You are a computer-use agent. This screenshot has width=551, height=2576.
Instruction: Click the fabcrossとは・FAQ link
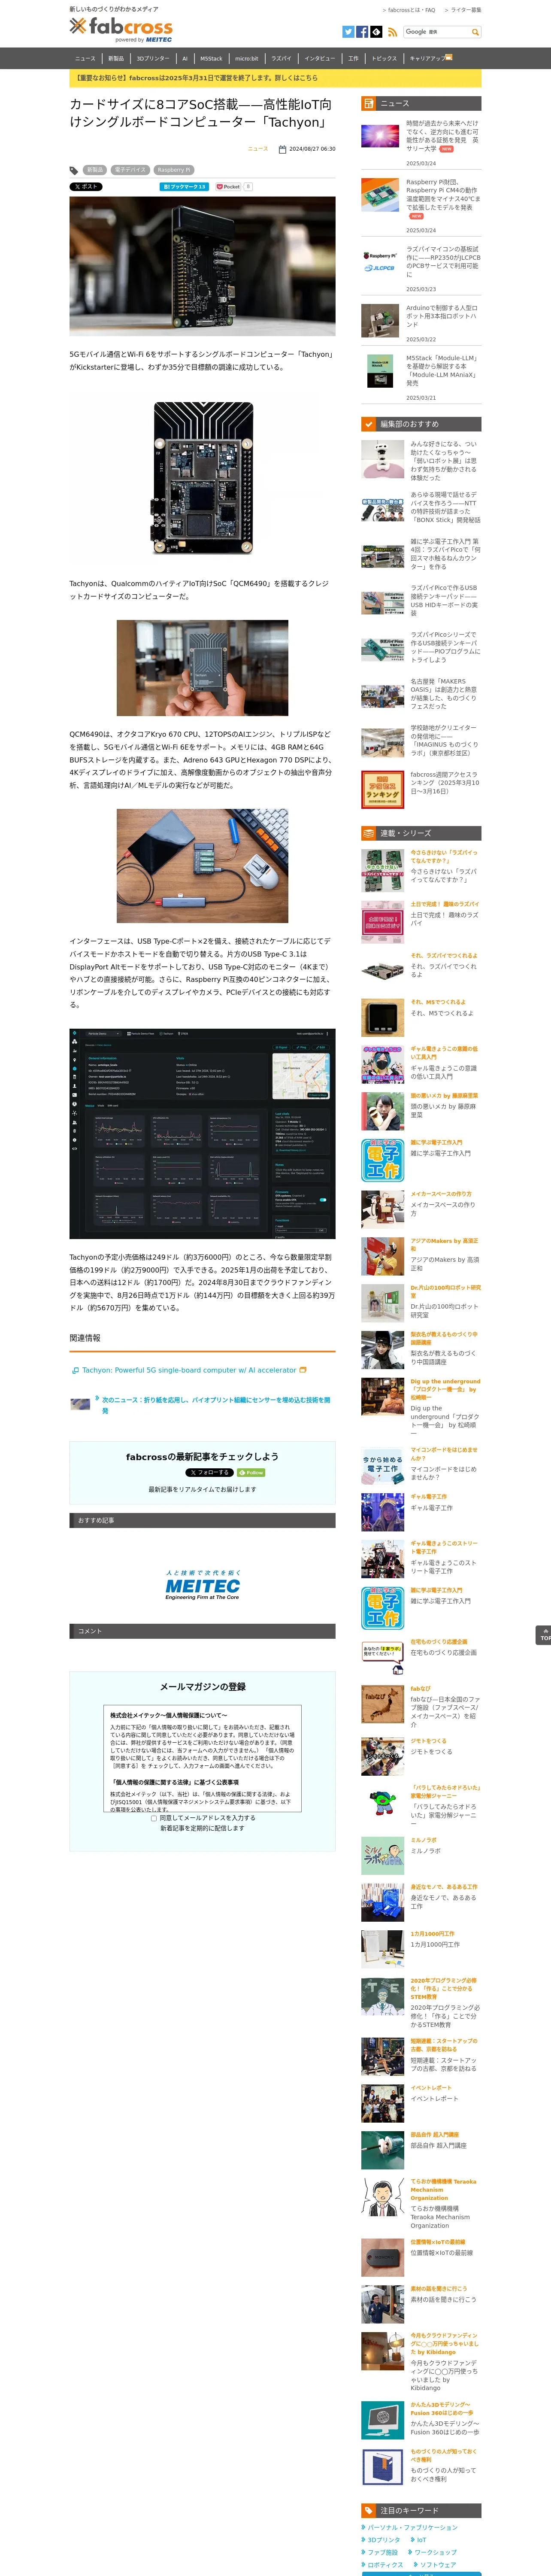(411, 10)
